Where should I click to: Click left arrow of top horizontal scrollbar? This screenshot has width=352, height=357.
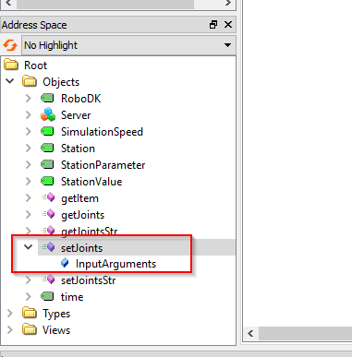tap(8, 4)
